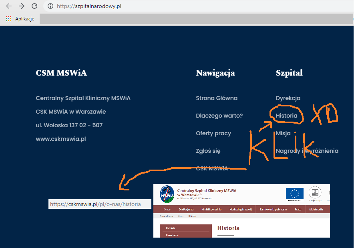Click the browser back arrow
Image resolution: width=354 pixels, height=248 pixels.
pyautogui.click(x=9, y=6)
